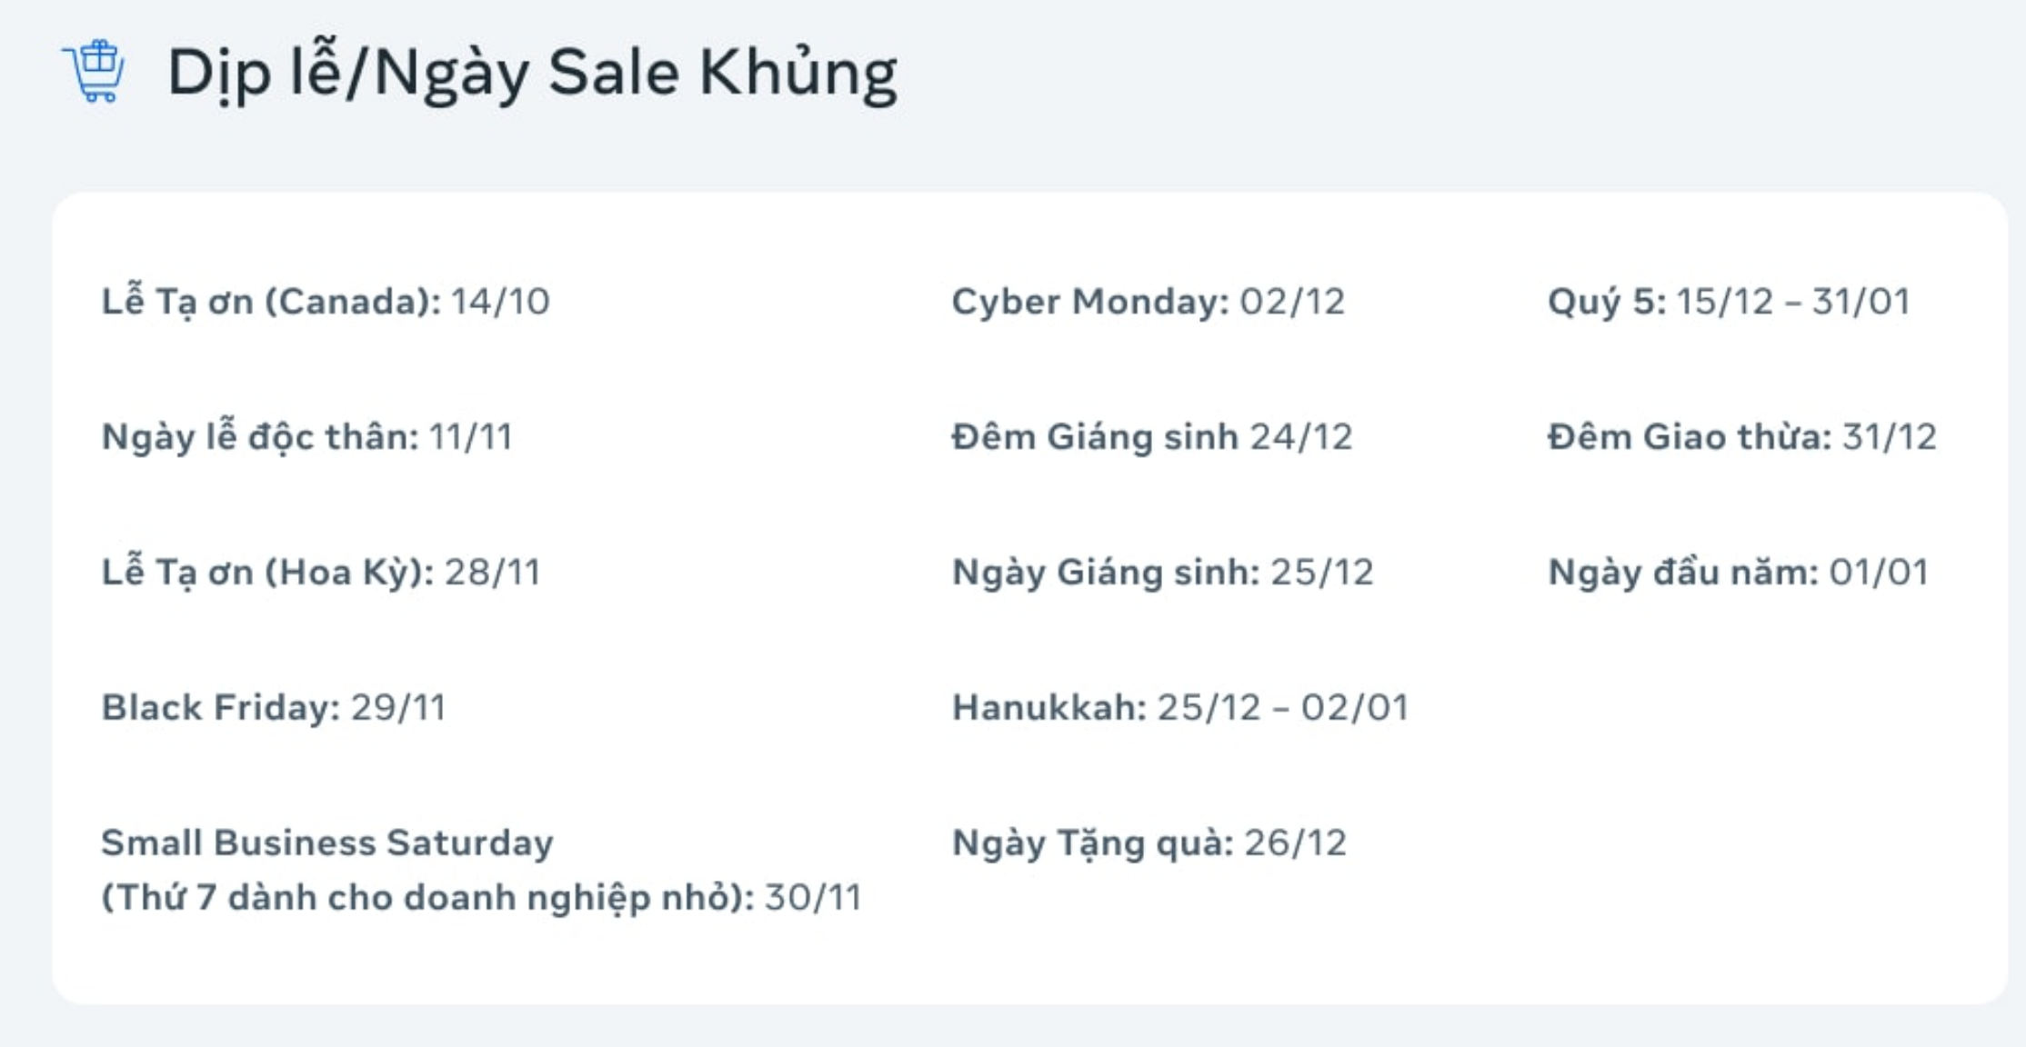2026x1047 pixels.
Task: Open the "Lễ Tạ ơn (Hoa Kỳ)" entry
Action: [x=320, y=573]
